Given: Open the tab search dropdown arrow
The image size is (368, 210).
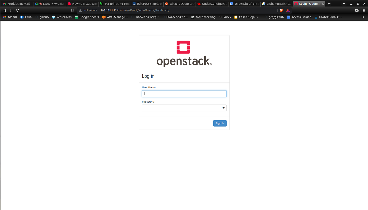Looking at the screenshot, I should click(x=344, y=4).
